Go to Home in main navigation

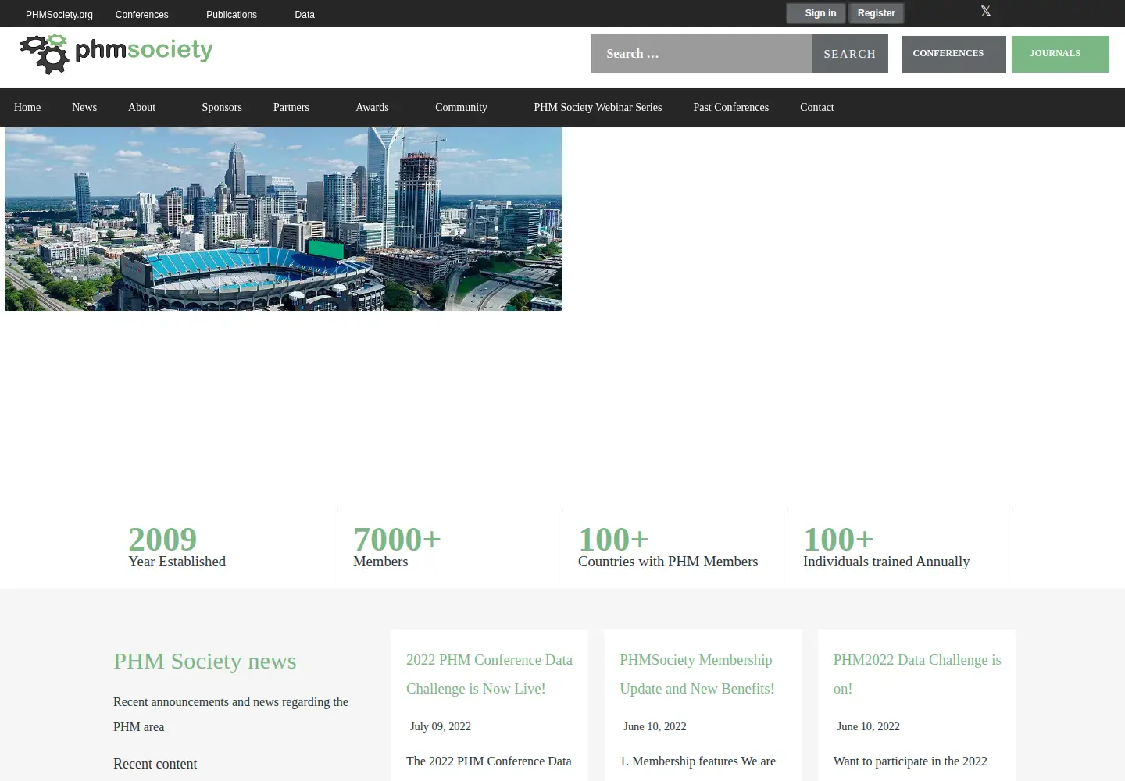pyautogui.click(x=27, y=108)
